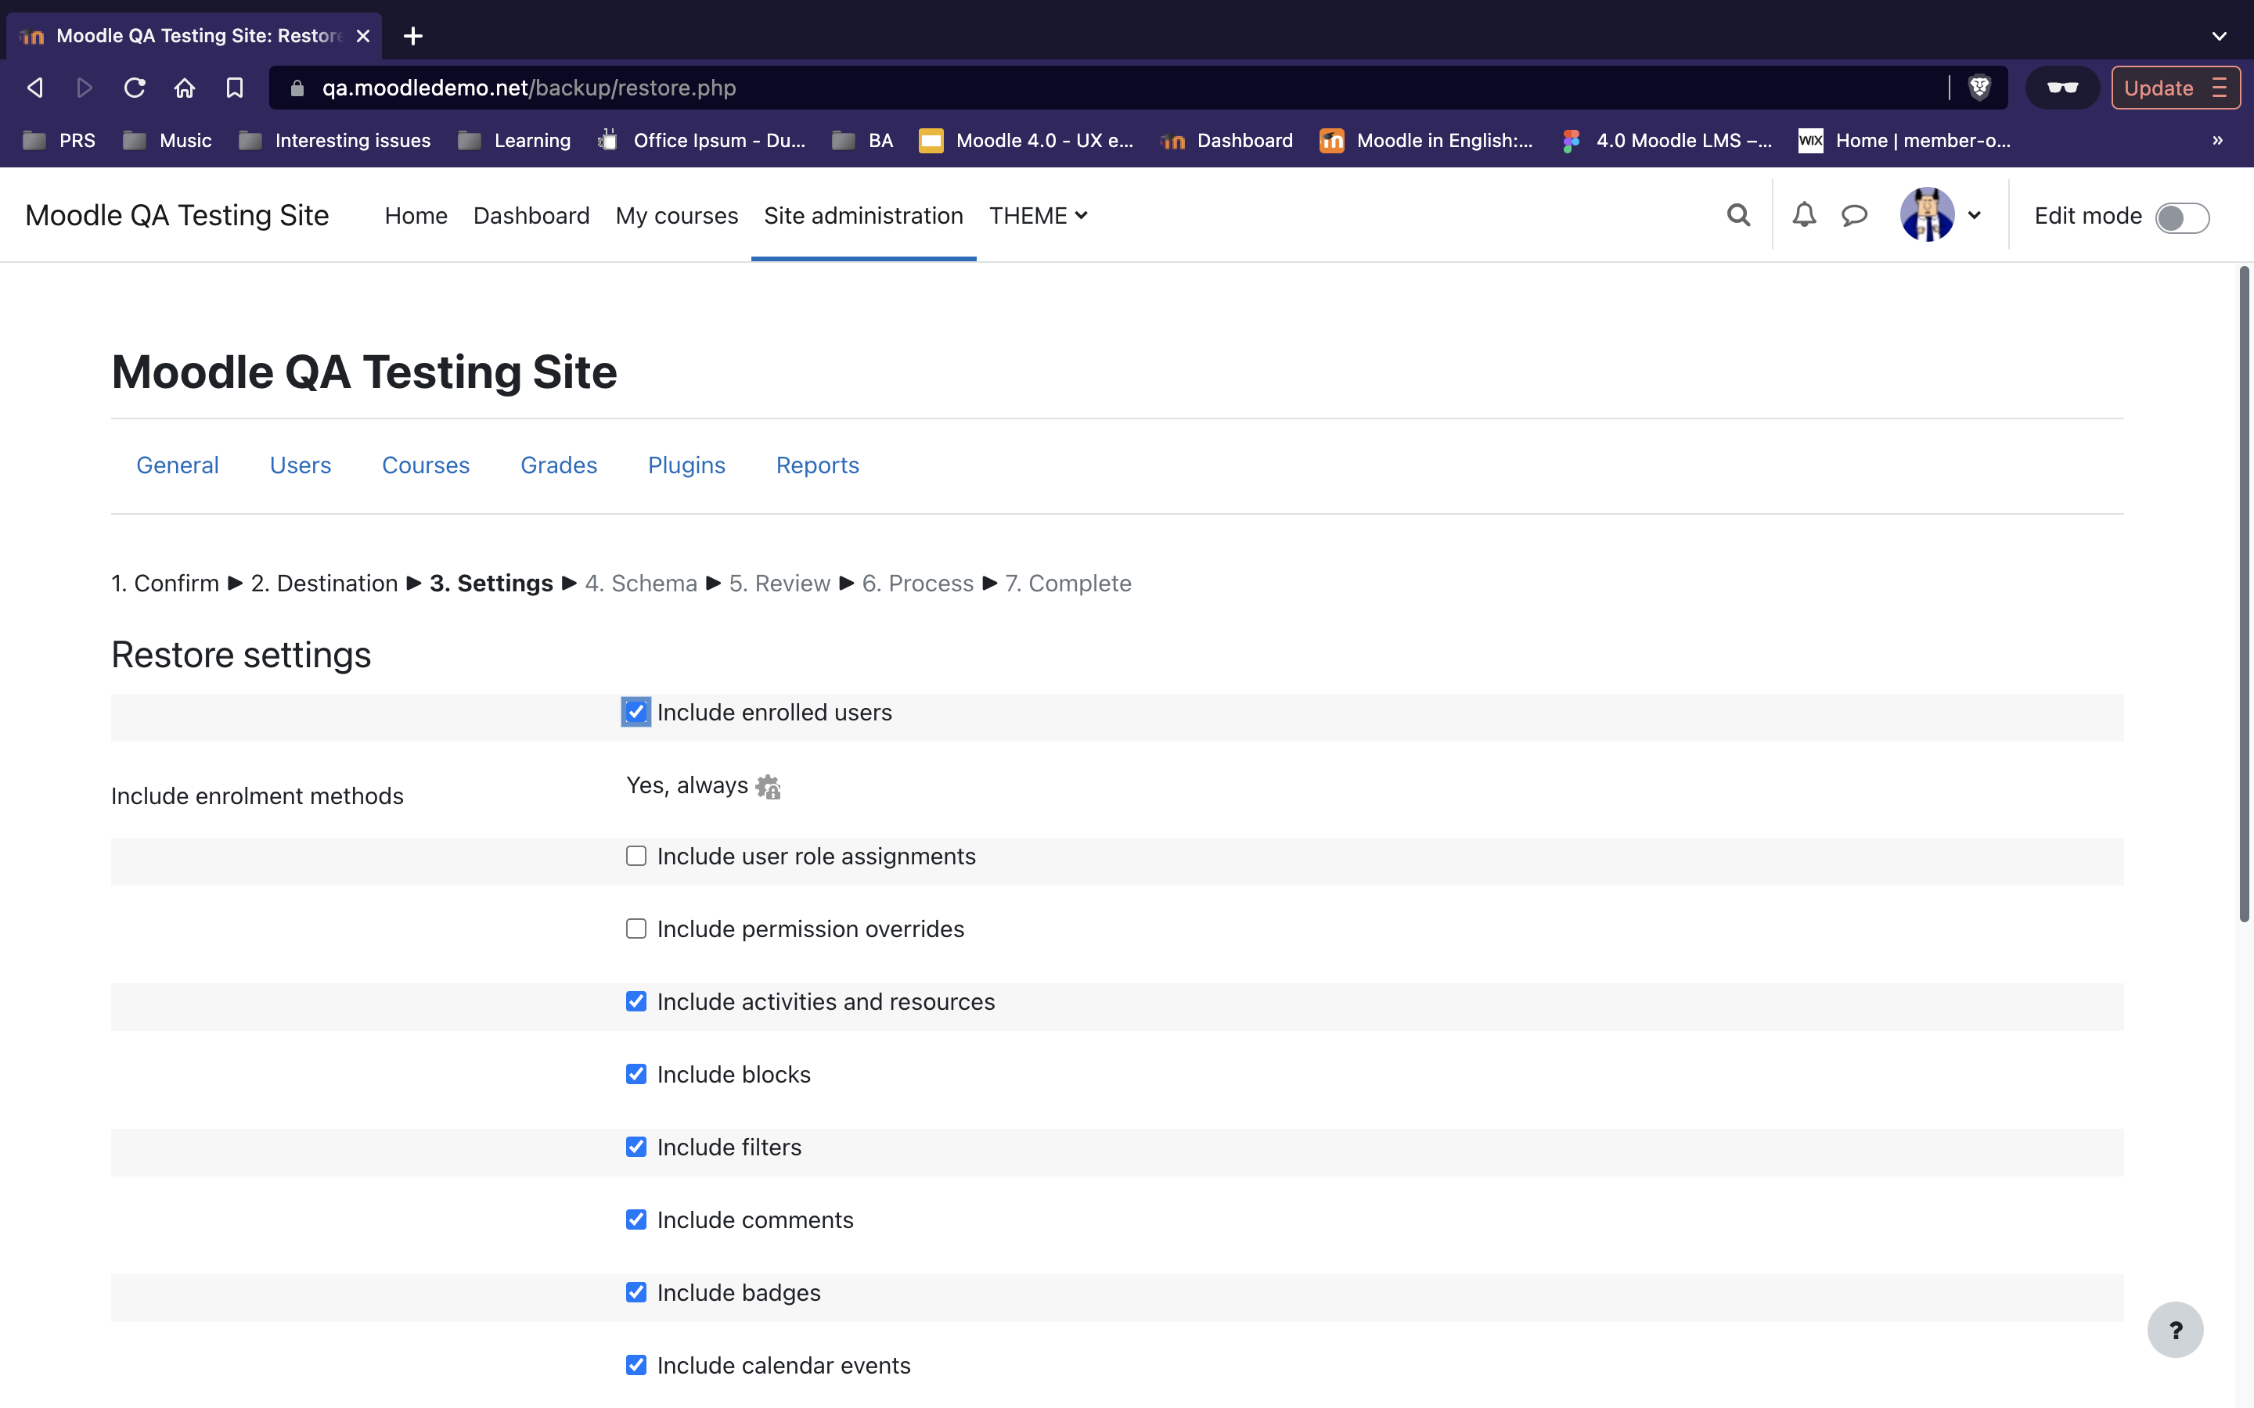Viewport: 2254px width, 1408px height.
Task: Click the Update browser button
Action: pos(2175,88)
